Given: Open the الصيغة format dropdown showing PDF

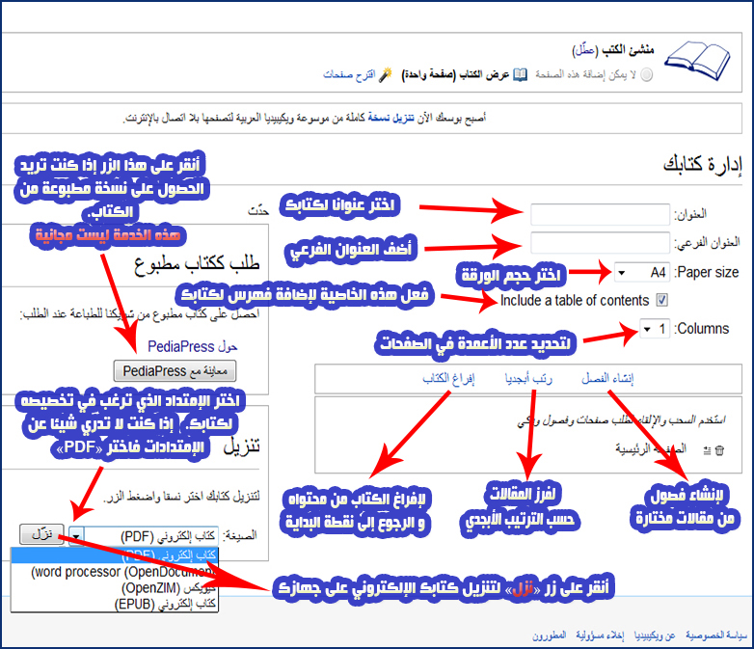Looking at the screenshot, I should (x=144, y=535).
